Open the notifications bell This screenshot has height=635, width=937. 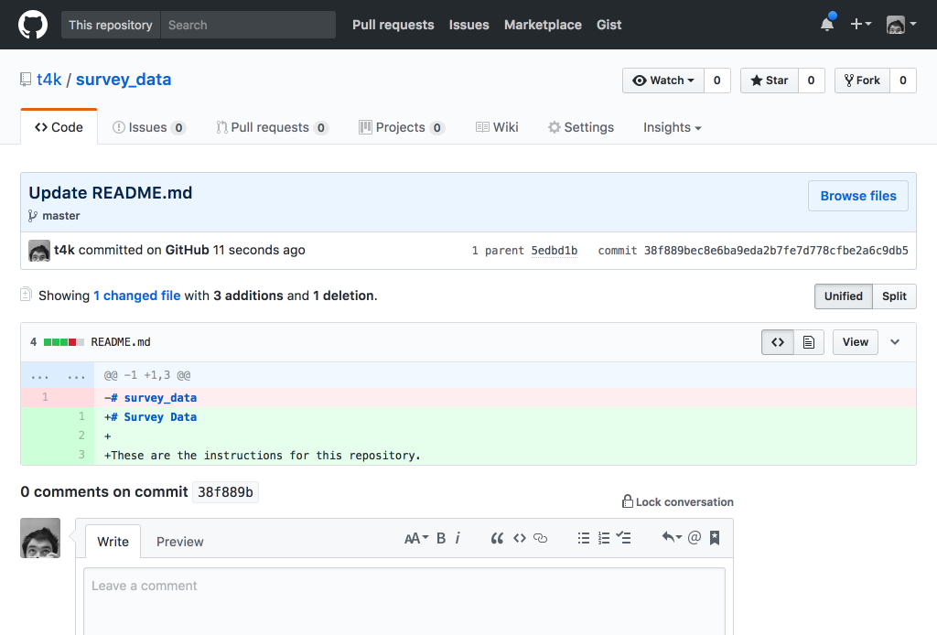pos(827,25)
